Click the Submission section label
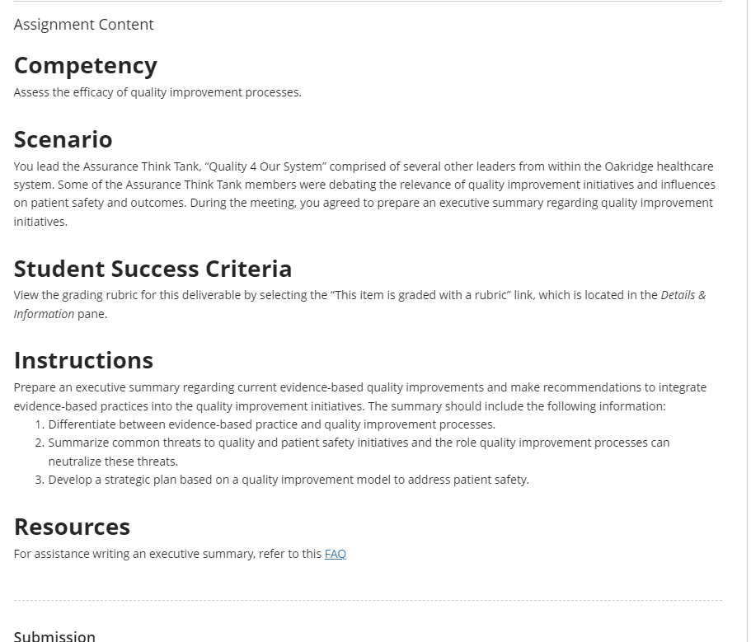 coord(54,636)
